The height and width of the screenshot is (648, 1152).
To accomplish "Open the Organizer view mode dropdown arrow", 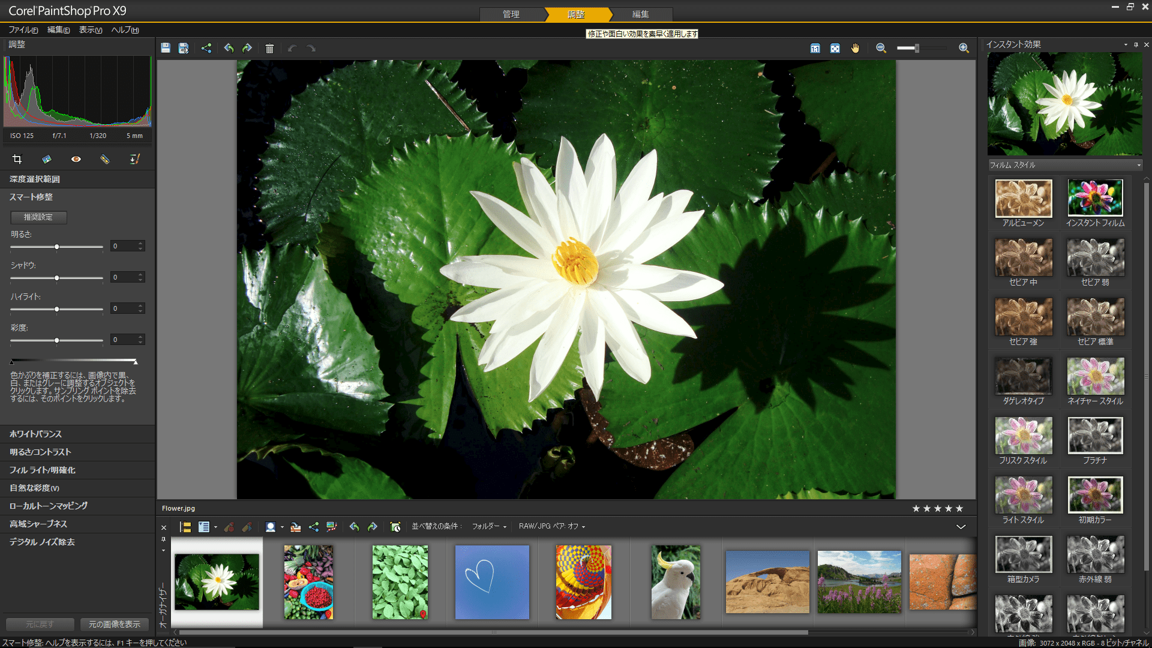I will [x=215, y=527].
